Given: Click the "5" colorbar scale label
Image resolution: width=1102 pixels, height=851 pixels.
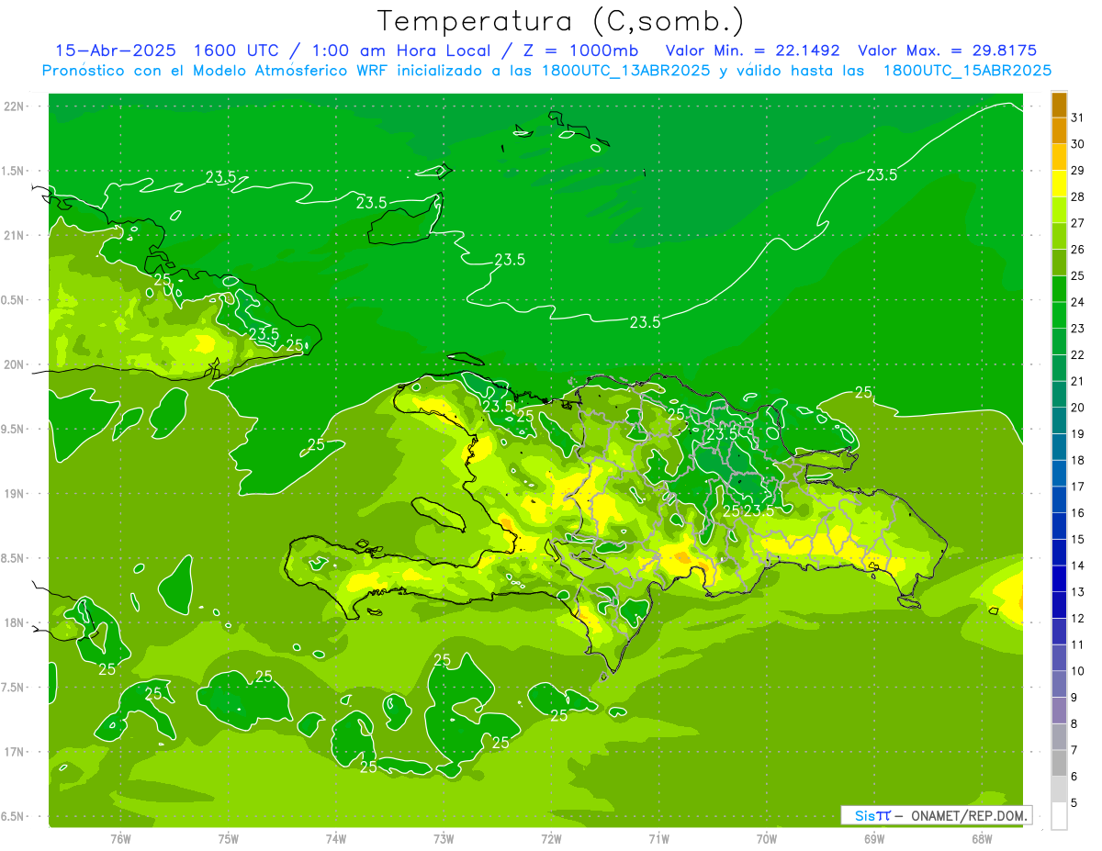Looking at the screenshot, I should (1074, 803).
